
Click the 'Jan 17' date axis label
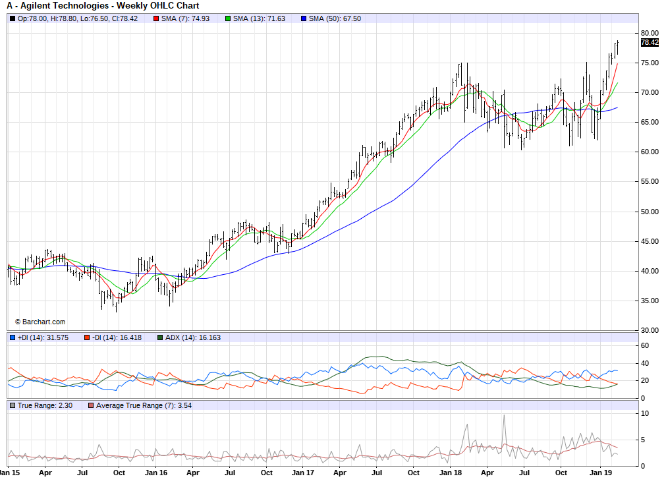point(303,473)
